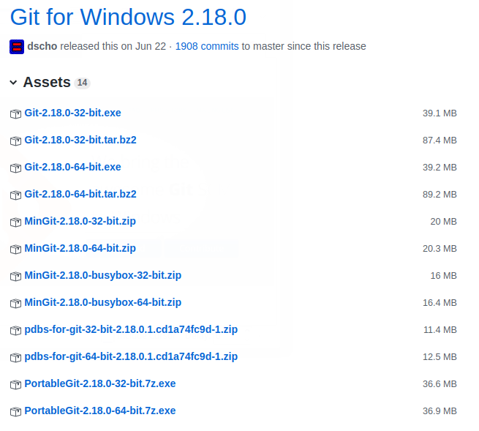The height and width of the screenshot is (431, 479).
Task: Download MinGit-2.18.0-64-bit.zip
Action: [80, 248]
